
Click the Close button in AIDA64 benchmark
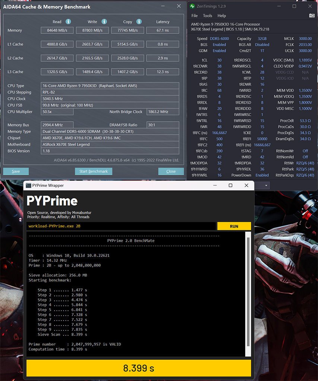tap(171, 171)
